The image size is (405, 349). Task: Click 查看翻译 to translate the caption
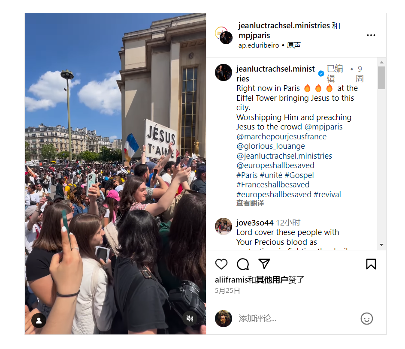click(x=250, y=203)
